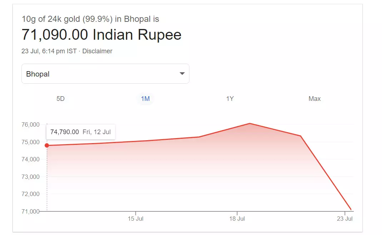Click the 18 Jul date label
This screenshot has height=235, width=382.
237,219
